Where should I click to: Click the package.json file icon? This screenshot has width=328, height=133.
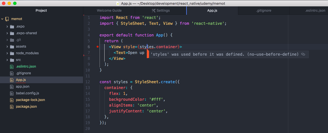pos(11,107)
